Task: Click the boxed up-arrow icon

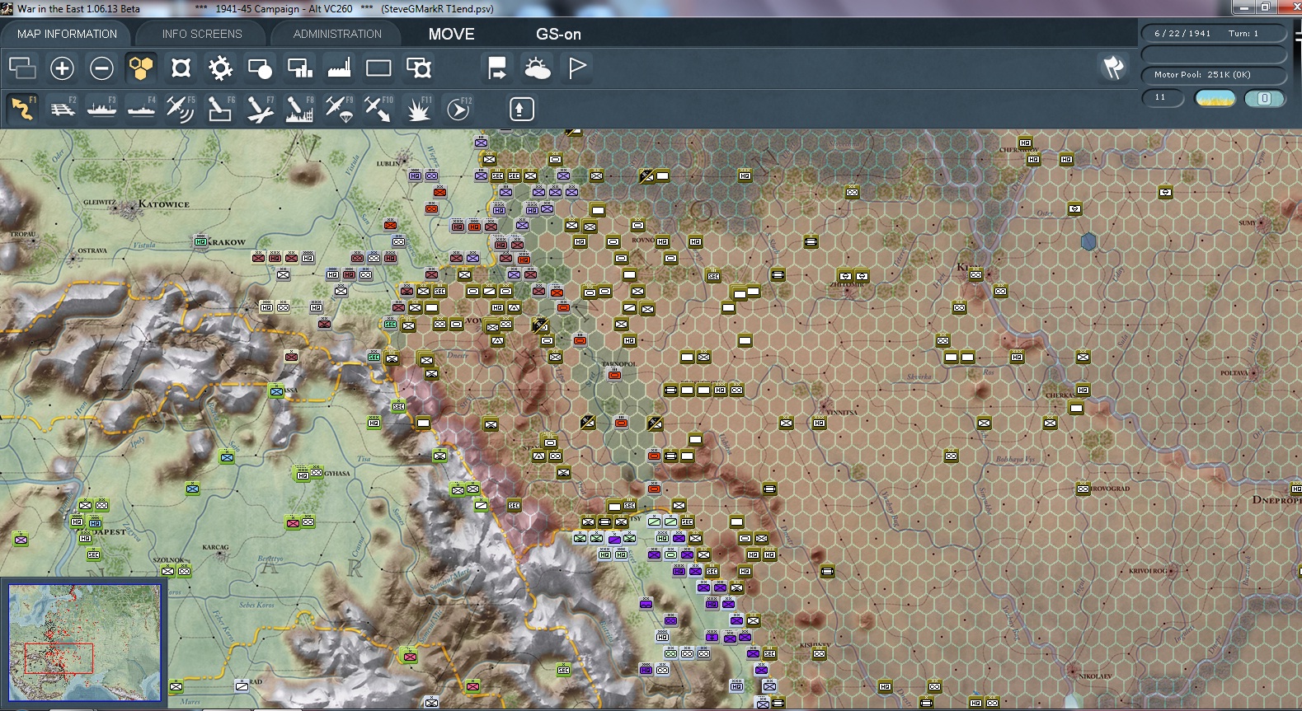Action: coord(521,109)
